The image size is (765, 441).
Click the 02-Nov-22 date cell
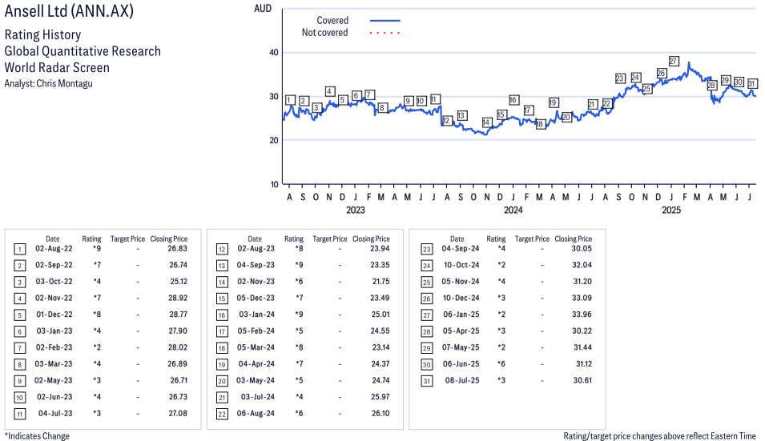point(54,298)
